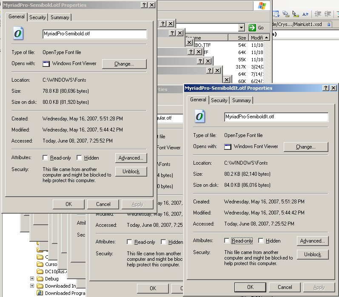This screenshot has height=297, width=339.
Task: Check Read-only in MyriadPro-SemiboldIt Properties
Action: (227, 240)
